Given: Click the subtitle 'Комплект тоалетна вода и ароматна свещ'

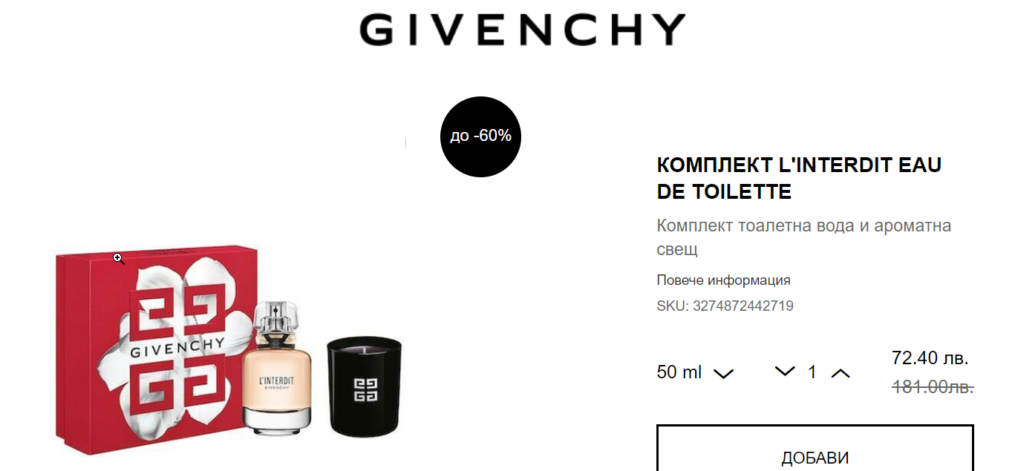Looking at the screenshot, I should (804, 237).
